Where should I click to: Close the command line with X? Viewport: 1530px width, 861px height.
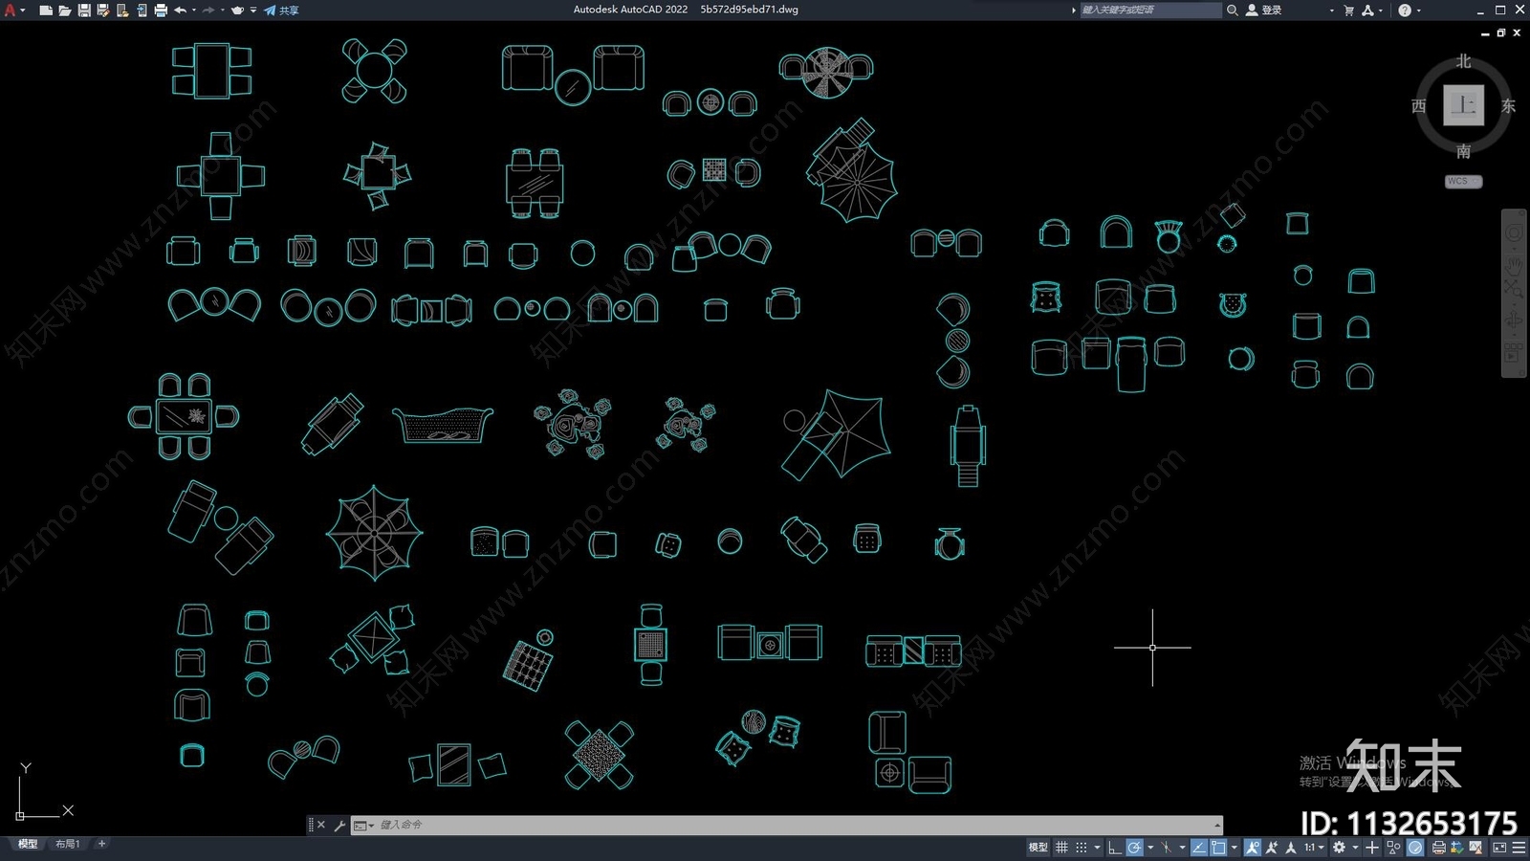tap(321, 825)
